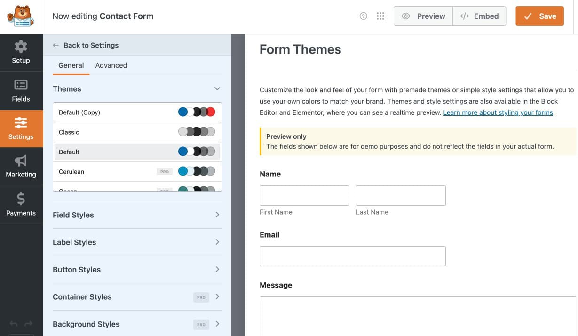
Task: Follow Learn more about styling your forms link
Action: [498, 112]
